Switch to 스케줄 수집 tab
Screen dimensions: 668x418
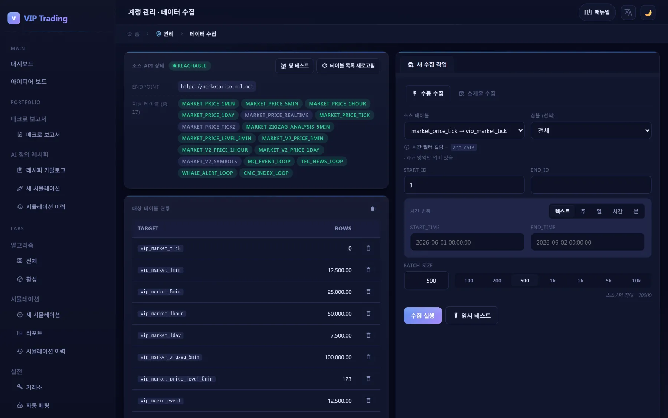coord(477,93)
